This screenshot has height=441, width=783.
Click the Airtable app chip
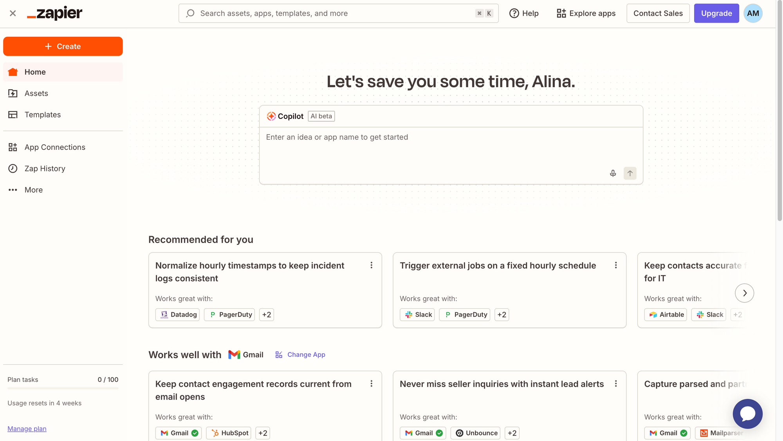[x=666, y=315]
